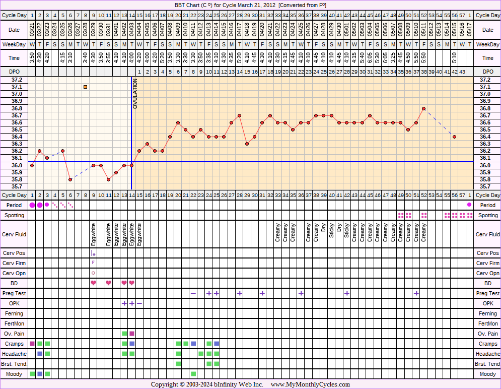Open the www.MyMonthlyCycles.com link

pos(310,384)
